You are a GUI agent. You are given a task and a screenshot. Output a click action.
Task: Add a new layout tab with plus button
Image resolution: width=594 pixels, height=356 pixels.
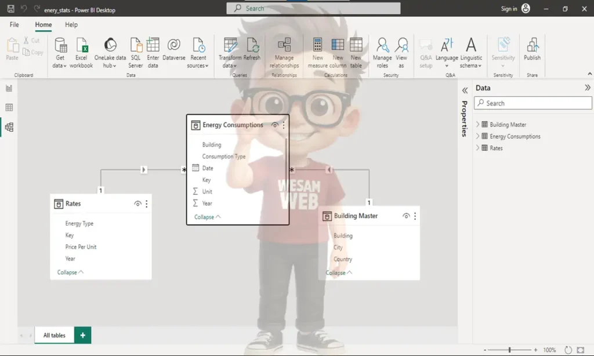pyautogui.click(x=82, y=335)
